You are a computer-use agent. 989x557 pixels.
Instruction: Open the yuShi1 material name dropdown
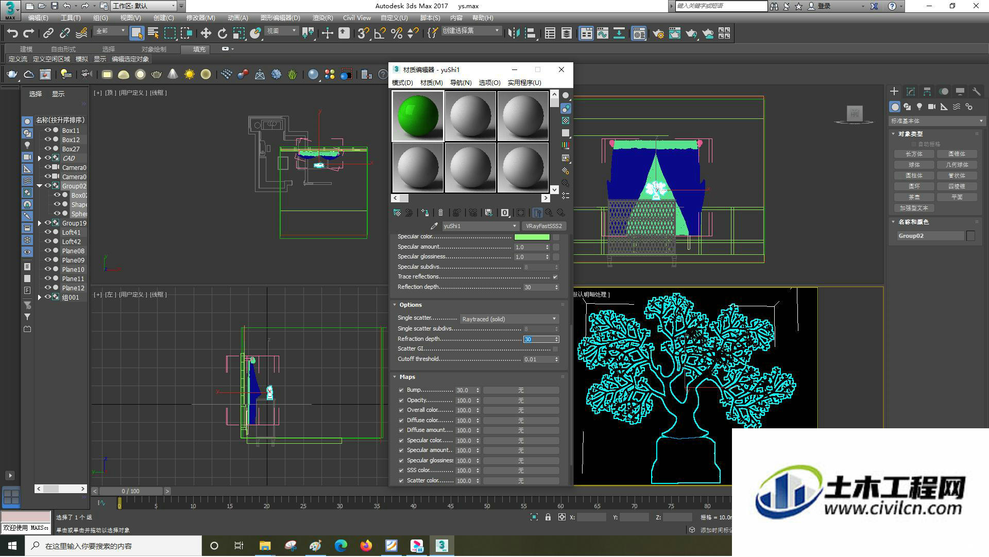pos(480,226)
